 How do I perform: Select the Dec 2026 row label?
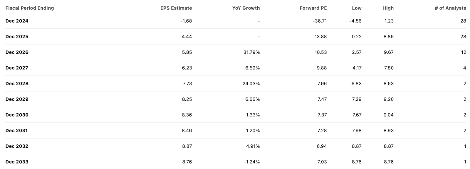[17, 52]
